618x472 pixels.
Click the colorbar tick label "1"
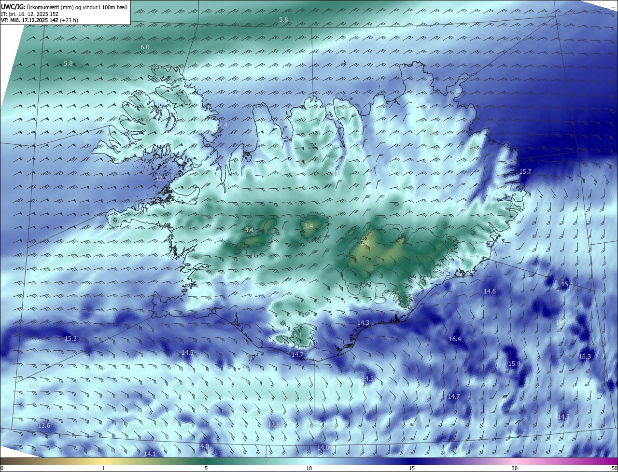pos(103,468)
